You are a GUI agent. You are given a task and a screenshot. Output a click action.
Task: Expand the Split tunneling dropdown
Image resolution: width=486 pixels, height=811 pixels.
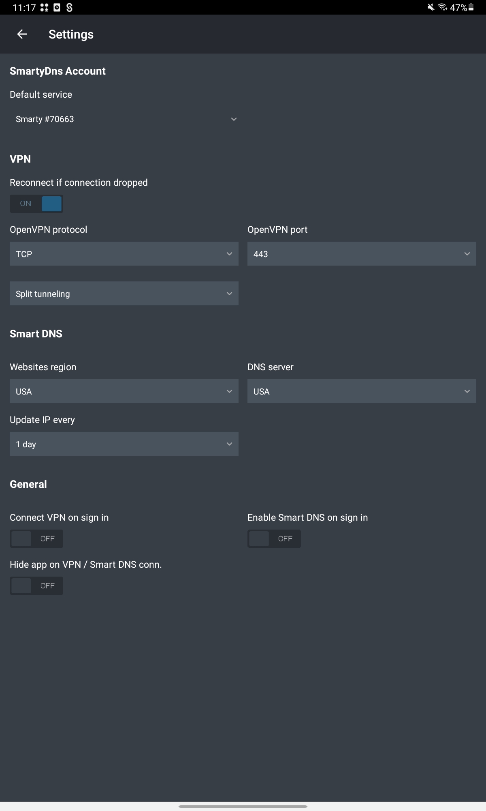tap(124, 294)
